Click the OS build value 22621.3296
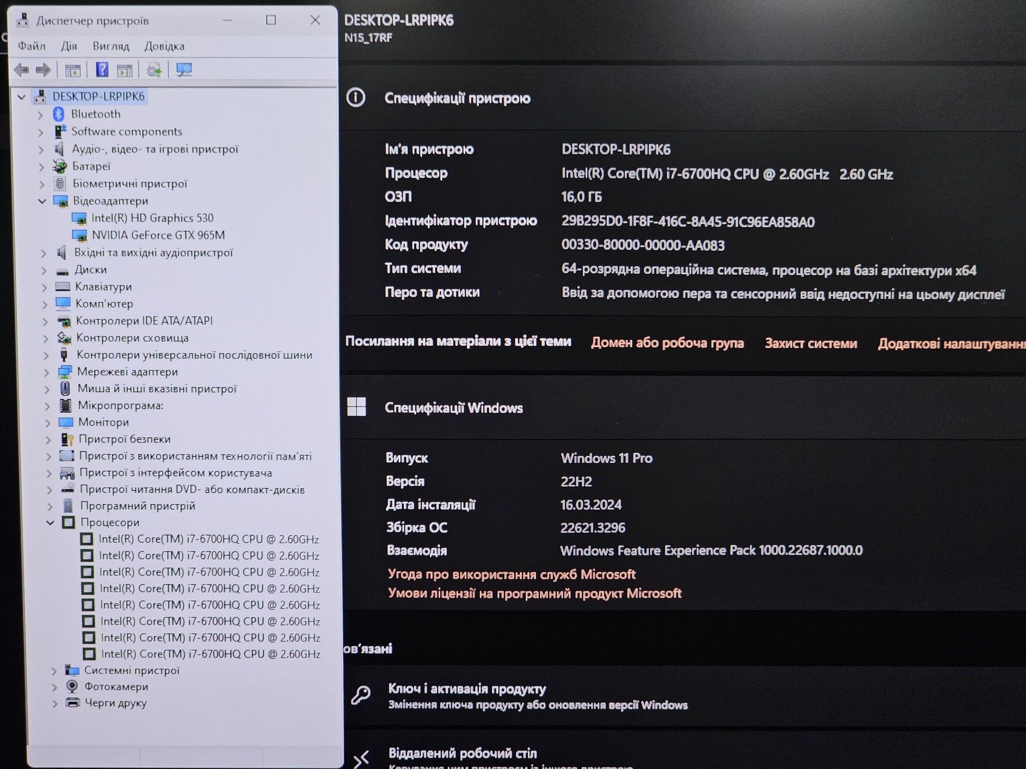 pyautogui.click(x=593, y=528)
